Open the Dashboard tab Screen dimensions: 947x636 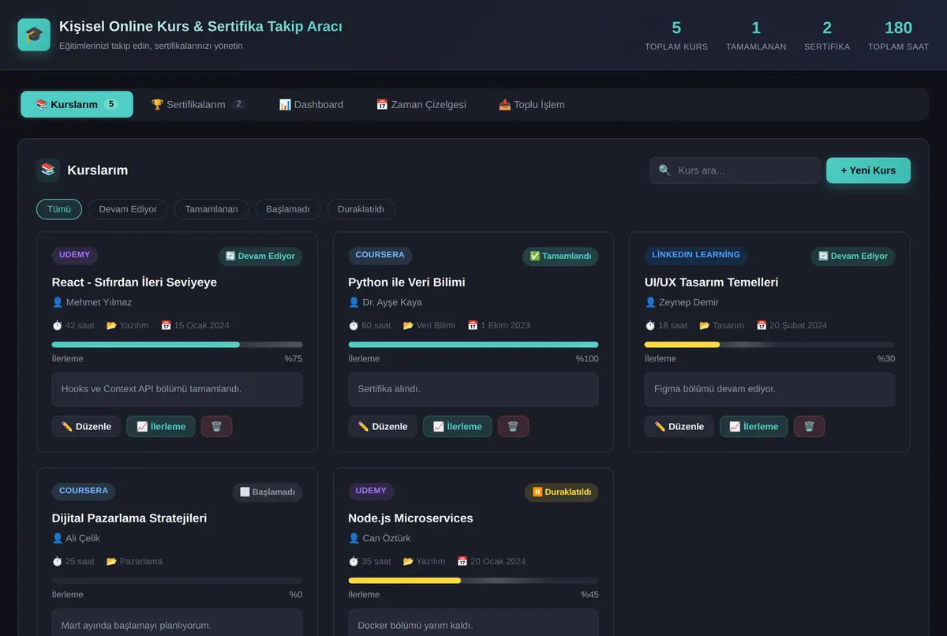311,104
